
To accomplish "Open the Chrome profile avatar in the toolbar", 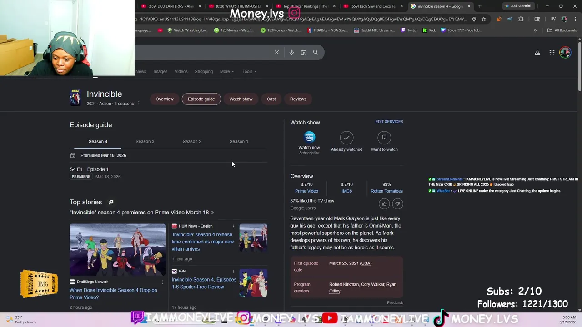I will (564, 19).
